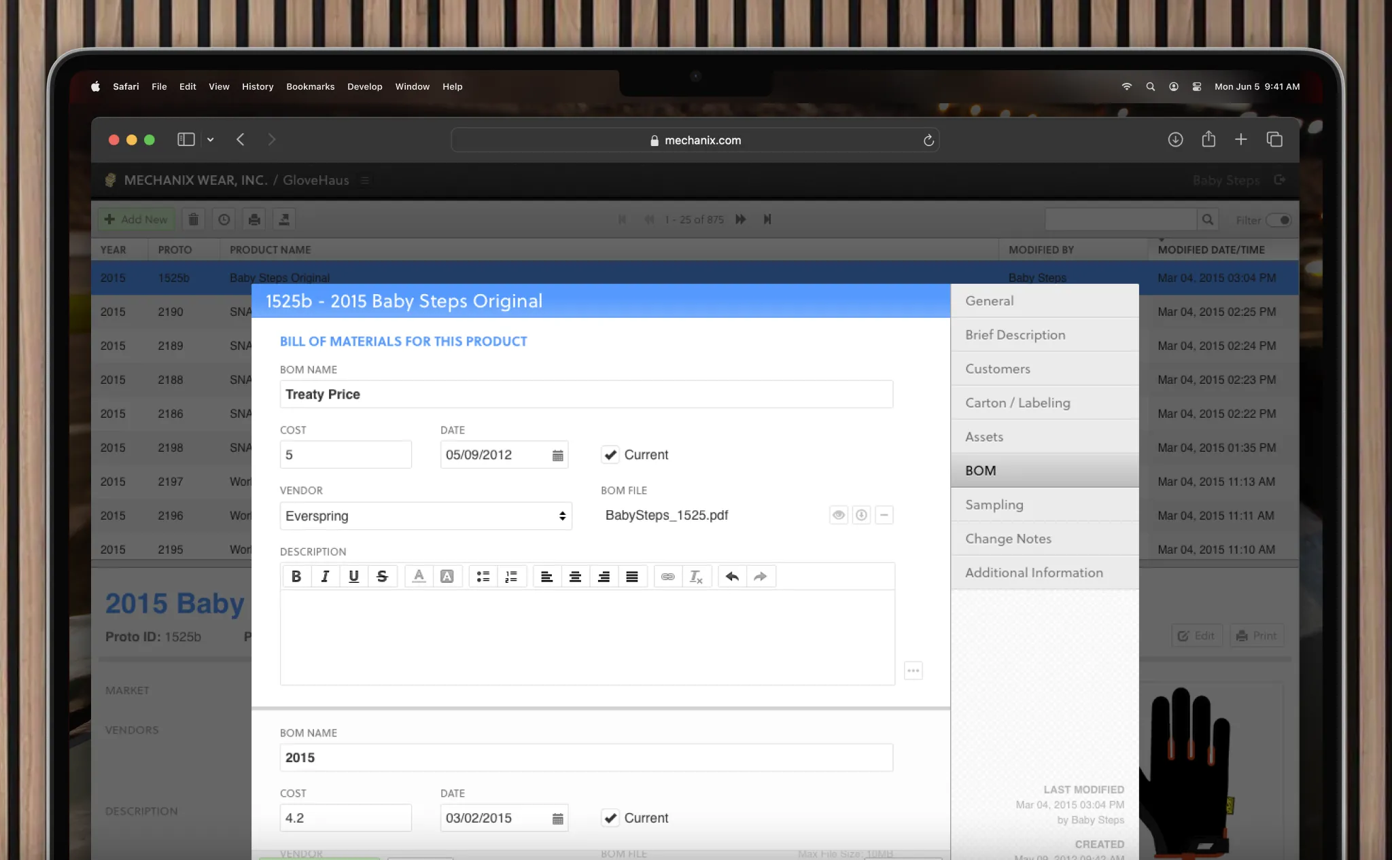The height and width of the screenshot is (860, 1392).
Task: Reload the mechanix.com page
Action: (x=928, y=140)
